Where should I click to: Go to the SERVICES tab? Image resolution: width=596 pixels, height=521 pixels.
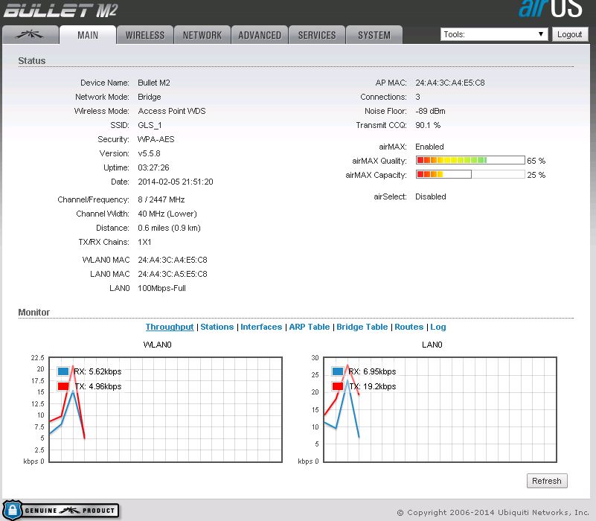tap(317, 35)
